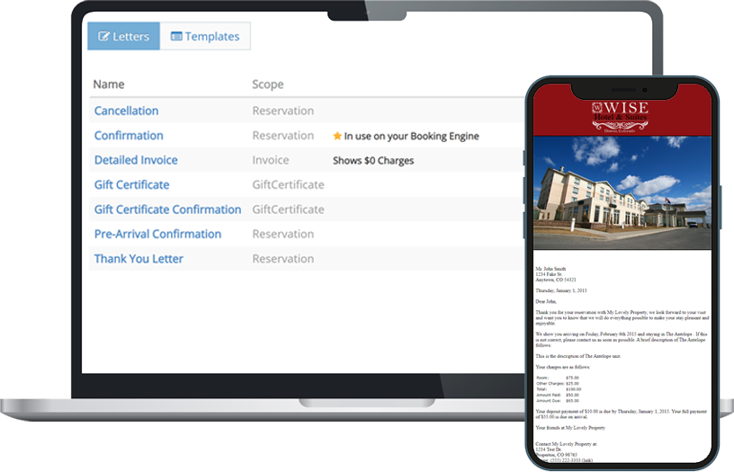The image size is (734, 472).
Task: Switch to the Letters tab label
Action: (x=131, y=37)
